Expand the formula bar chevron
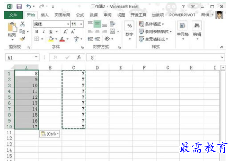 click(x=222, y=57)
